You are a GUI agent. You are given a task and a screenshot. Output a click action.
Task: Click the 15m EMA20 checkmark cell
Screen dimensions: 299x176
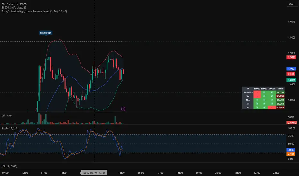tap(257, 100)
